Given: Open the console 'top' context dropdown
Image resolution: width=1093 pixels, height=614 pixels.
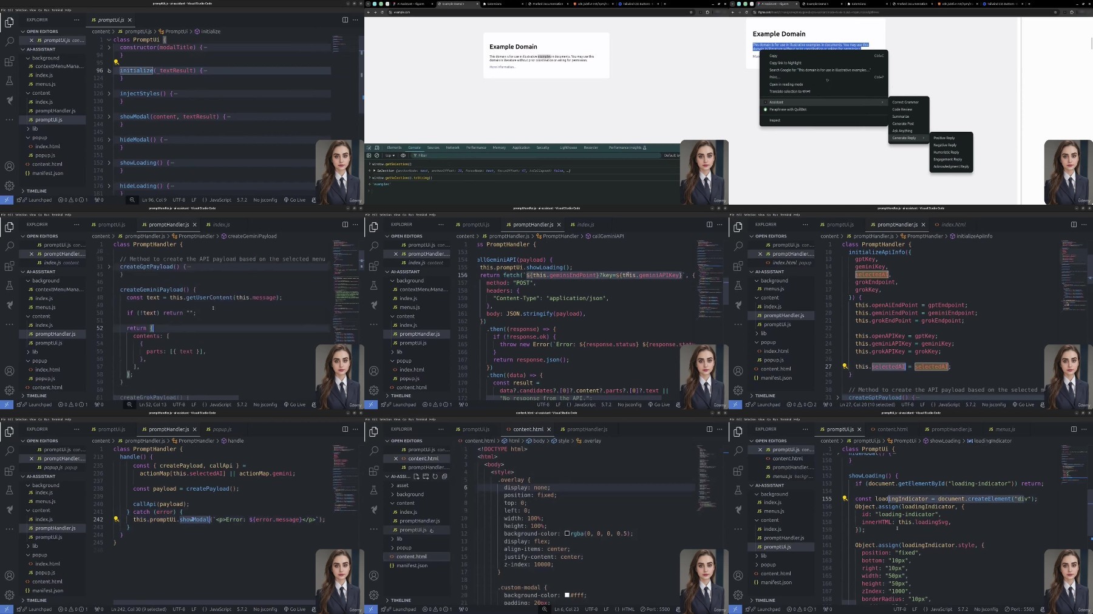Looking at the screenshot, I should [390, 155].
